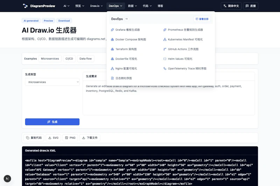This screenshot has height=186, width=280.
Task: Click the DevOps count badge 11
Action: pos(126,19)
